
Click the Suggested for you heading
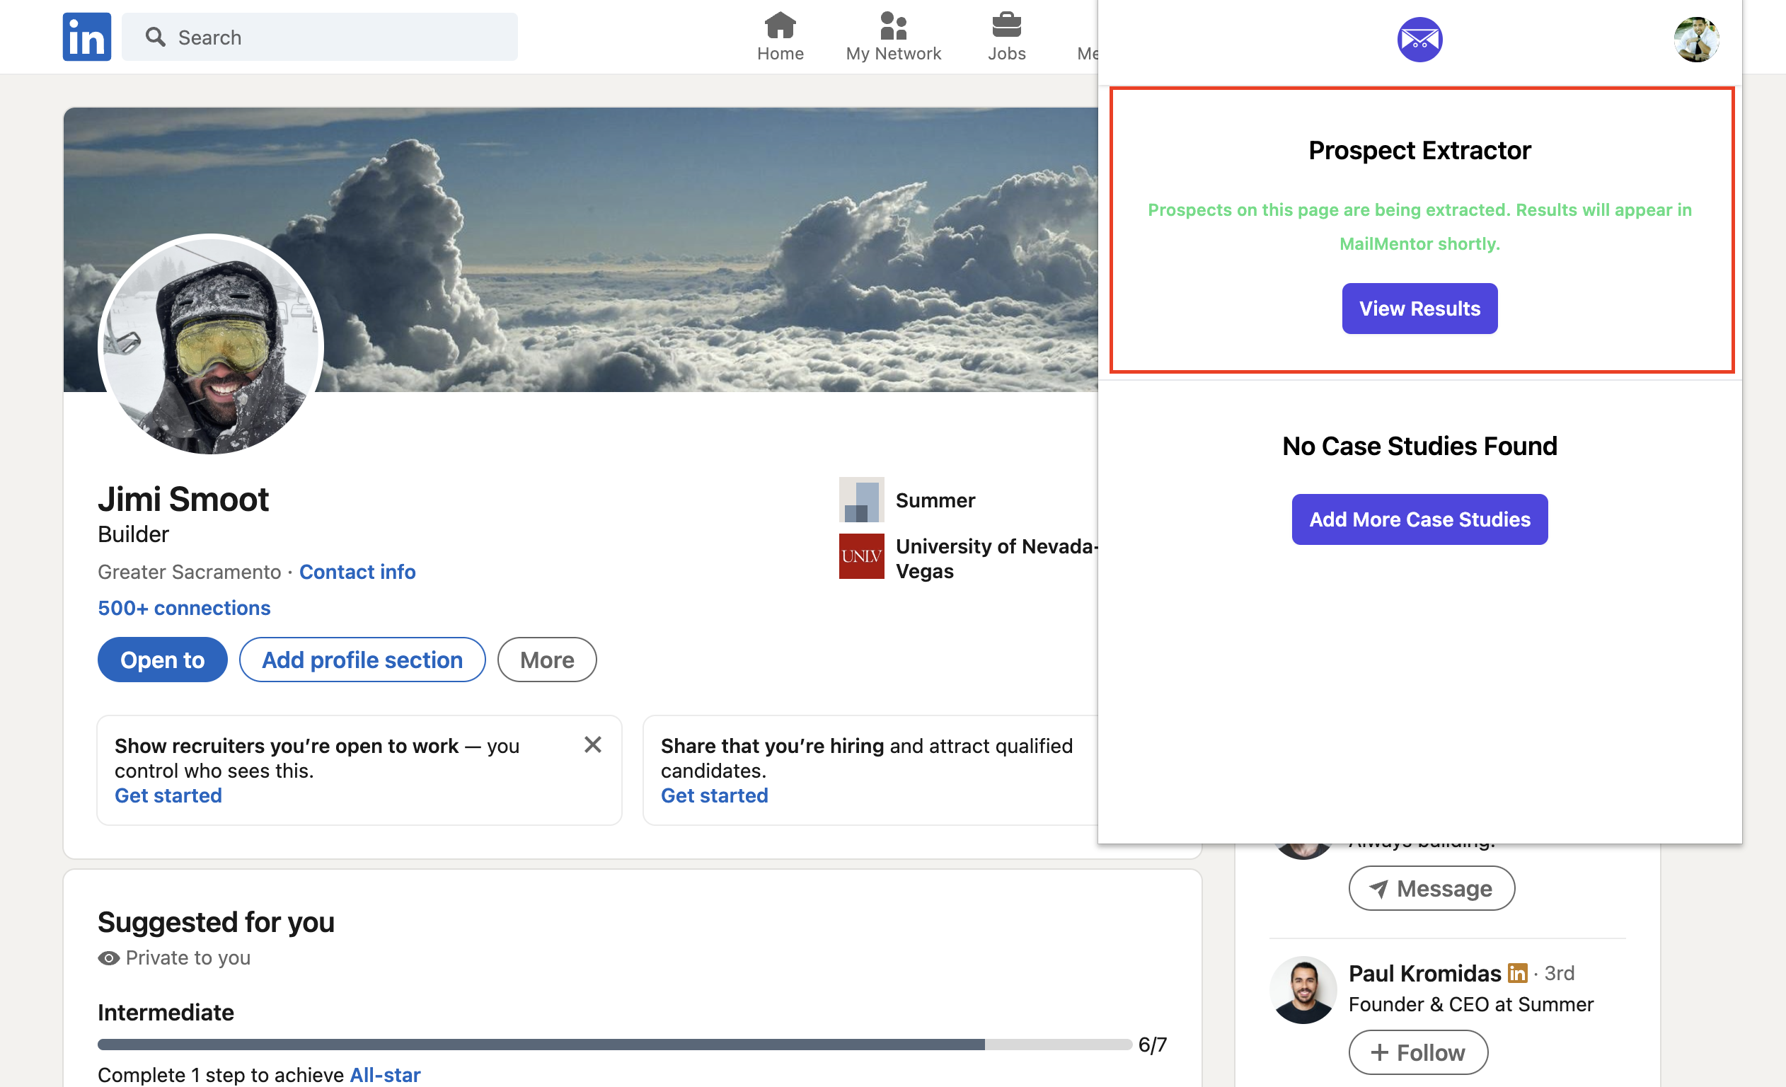(x=216, y=922)
